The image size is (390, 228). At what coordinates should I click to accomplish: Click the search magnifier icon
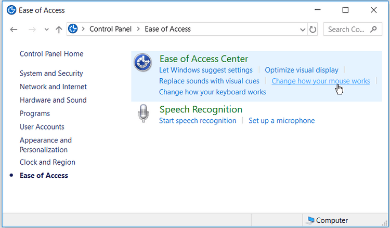373,29
